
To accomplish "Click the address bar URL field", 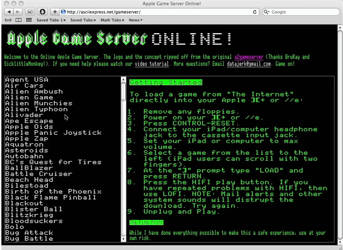I will [x=159, y=12].
